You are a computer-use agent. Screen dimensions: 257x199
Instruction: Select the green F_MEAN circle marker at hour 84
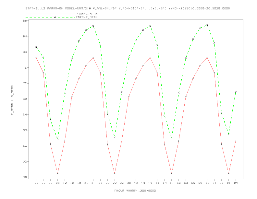click(x=236, y=92)
